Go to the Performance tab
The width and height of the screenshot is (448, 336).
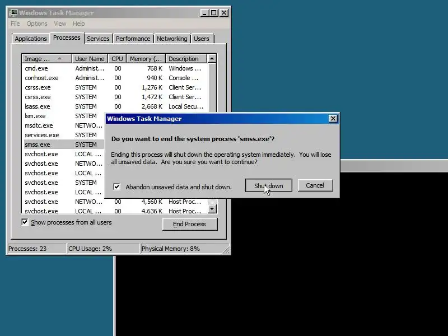pos(133,39)
